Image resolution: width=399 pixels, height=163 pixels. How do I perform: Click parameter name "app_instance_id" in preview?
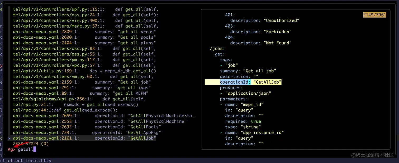[252, 133]
